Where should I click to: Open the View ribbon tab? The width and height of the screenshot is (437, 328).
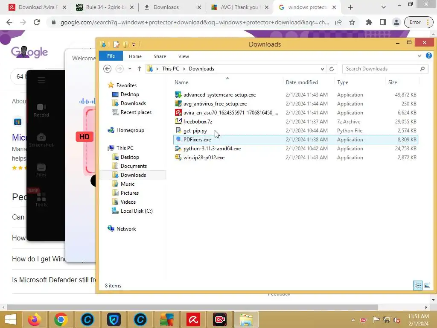pyautogui.click(x=184, y=56)
